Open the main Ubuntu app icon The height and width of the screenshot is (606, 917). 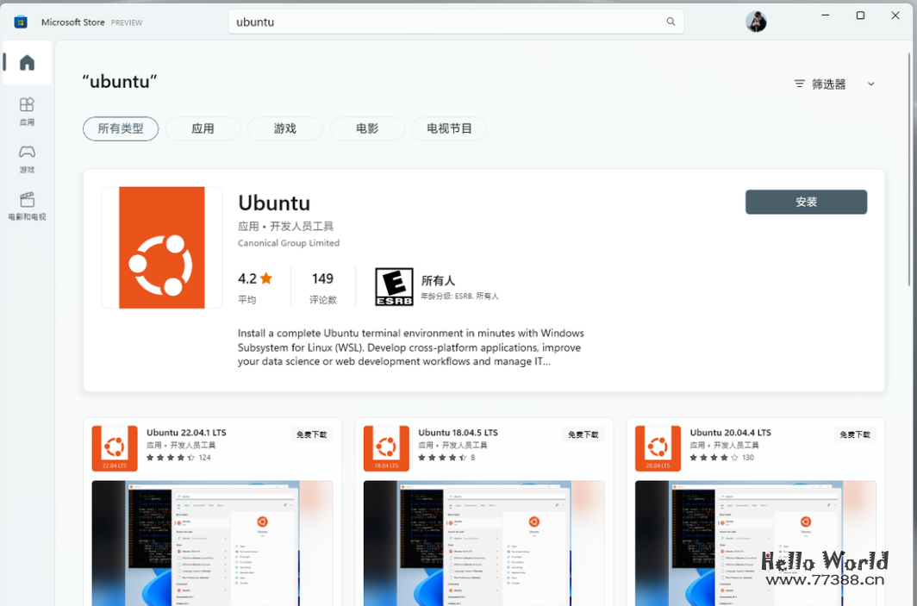pos(160,247)
